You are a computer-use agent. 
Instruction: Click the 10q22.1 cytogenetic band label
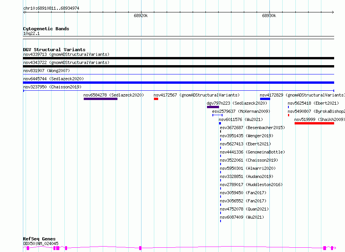31,33
